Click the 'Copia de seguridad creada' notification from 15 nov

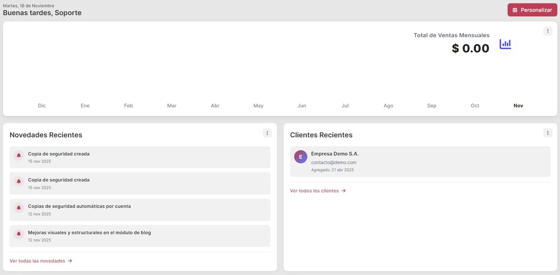click(140, 157)
